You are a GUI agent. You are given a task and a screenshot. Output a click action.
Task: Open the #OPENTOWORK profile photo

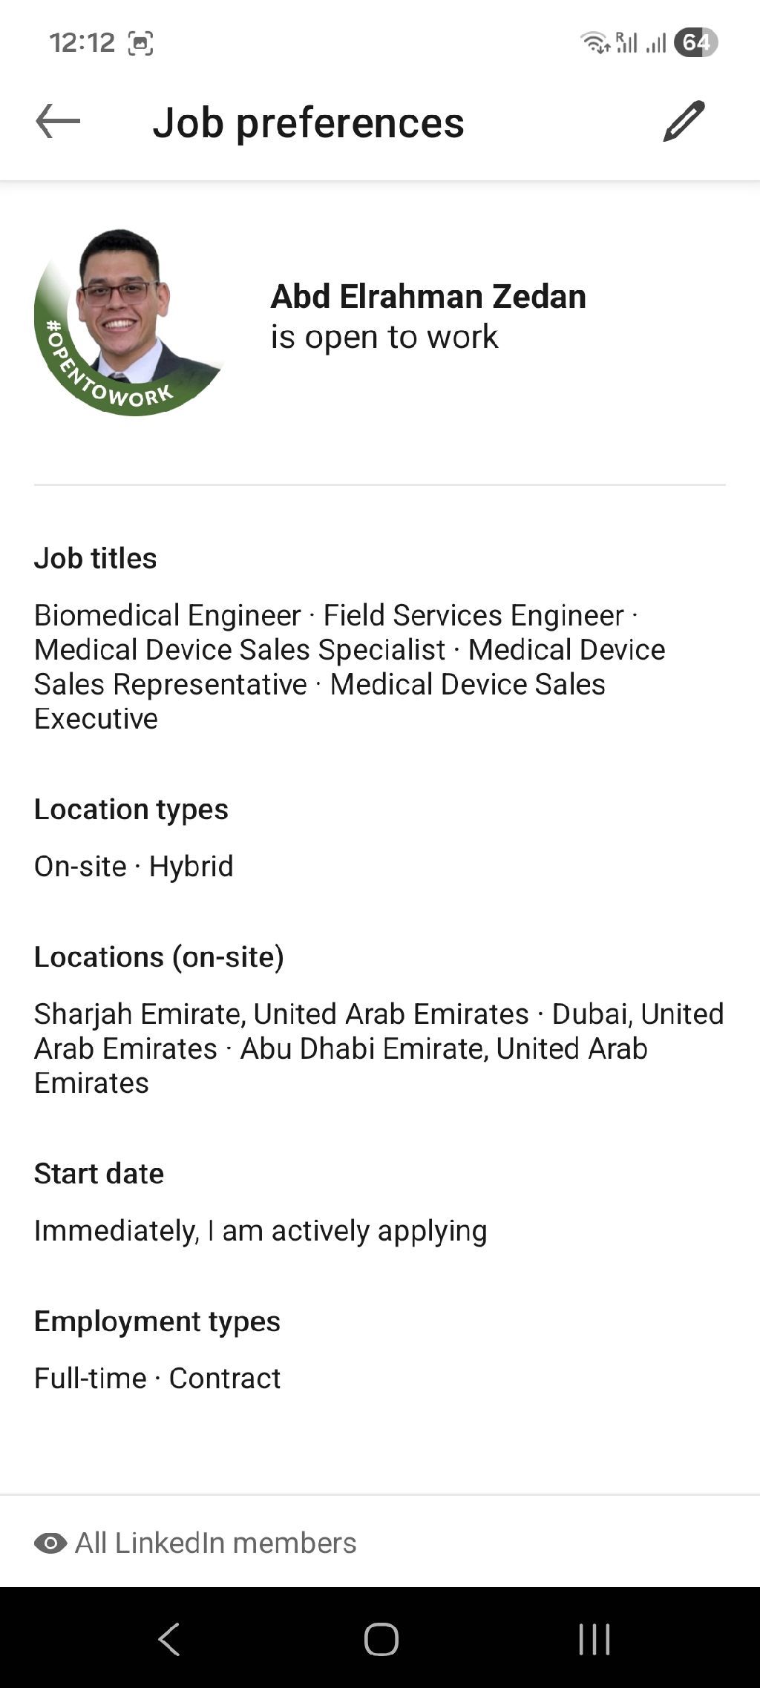click(x=129, y=322)
